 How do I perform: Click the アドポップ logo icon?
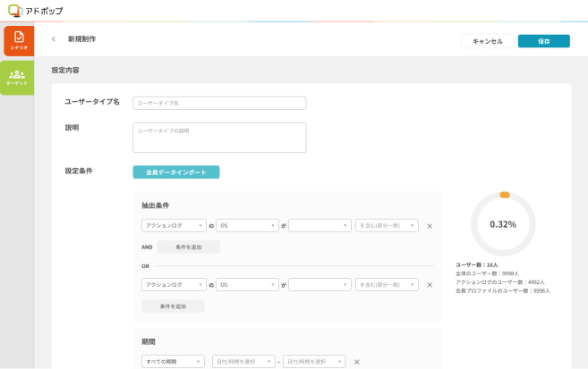tap(14, 11)
